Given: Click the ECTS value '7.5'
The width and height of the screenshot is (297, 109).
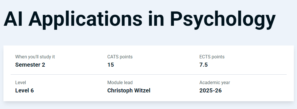Looking at the screenshot, I should click(x=204, y=65).
